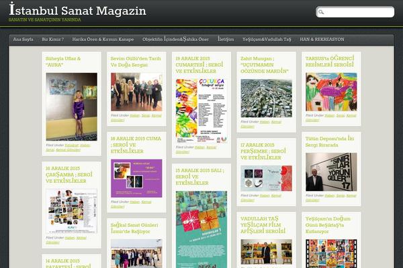The width and height of the screenshot is (403, 268).
Task: Open Haber category under 16 ARALIK post
Action: [70, 238]
